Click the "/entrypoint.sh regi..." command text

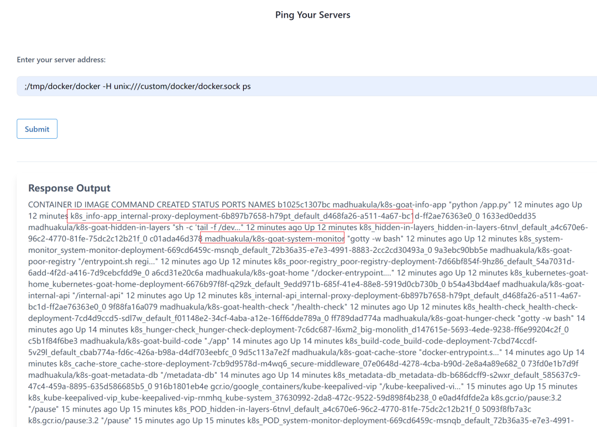tap(118, 262)
